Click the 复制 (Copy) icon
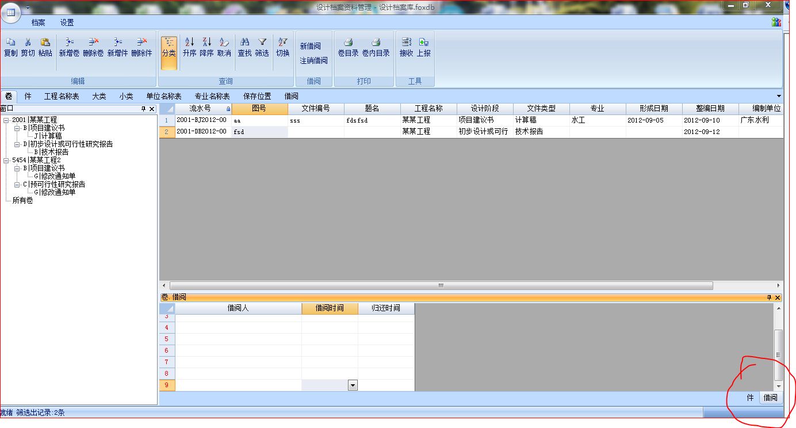Screen dimensions: 796x428 click(x=10, y=43)
